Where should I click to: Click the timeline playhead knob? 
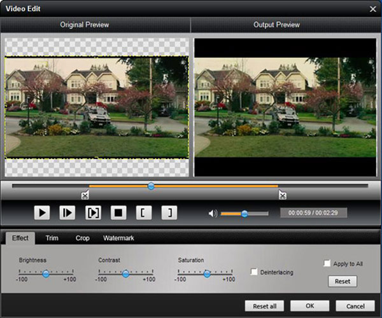tap(151, 186)
